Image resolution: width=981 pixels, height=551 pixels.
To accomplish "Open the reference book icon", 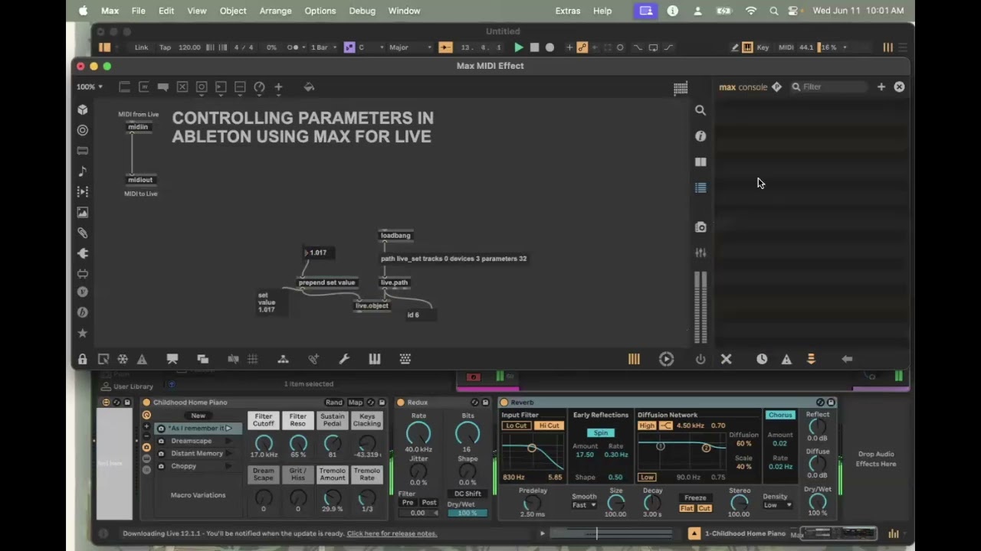I will click(x=700, y=162).
